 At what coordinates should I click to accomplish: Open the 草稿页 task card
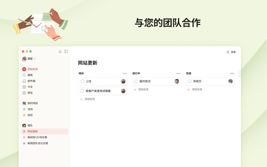(x=210, y=81)
